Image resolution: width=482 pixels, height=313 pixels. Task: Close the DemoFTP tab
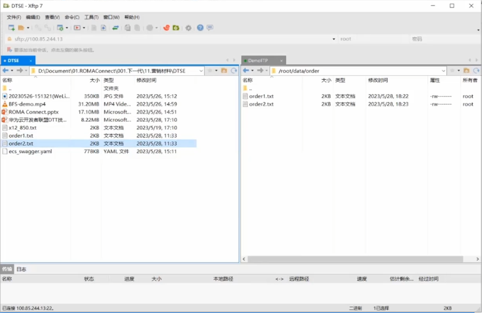tap(281, 61)
